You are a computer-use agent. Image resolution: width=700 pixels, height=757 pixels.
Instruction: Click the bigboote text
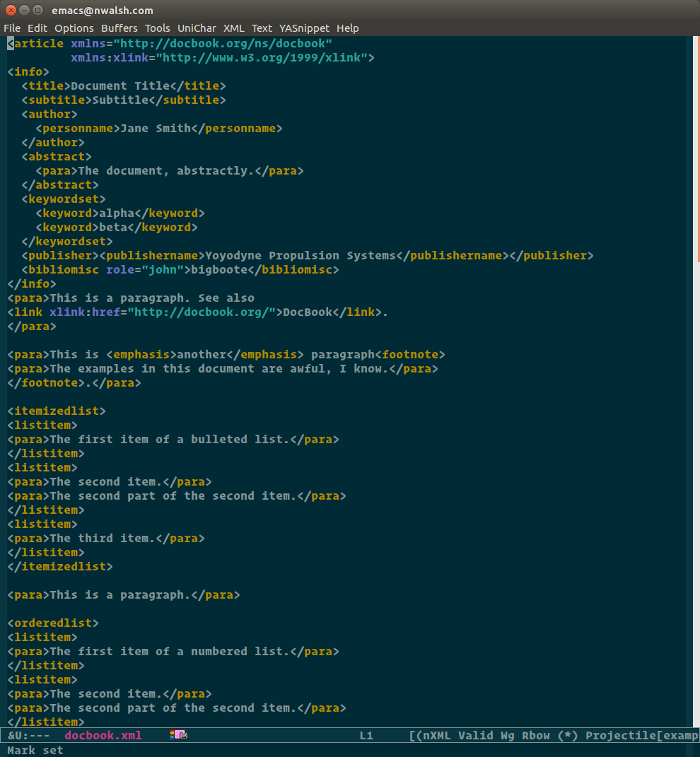click(x=219, y=269)
